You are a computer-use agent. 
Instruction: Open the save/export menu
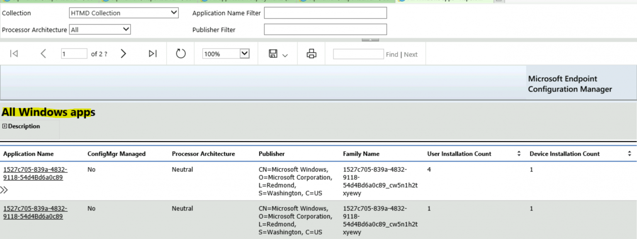(278, 54)
